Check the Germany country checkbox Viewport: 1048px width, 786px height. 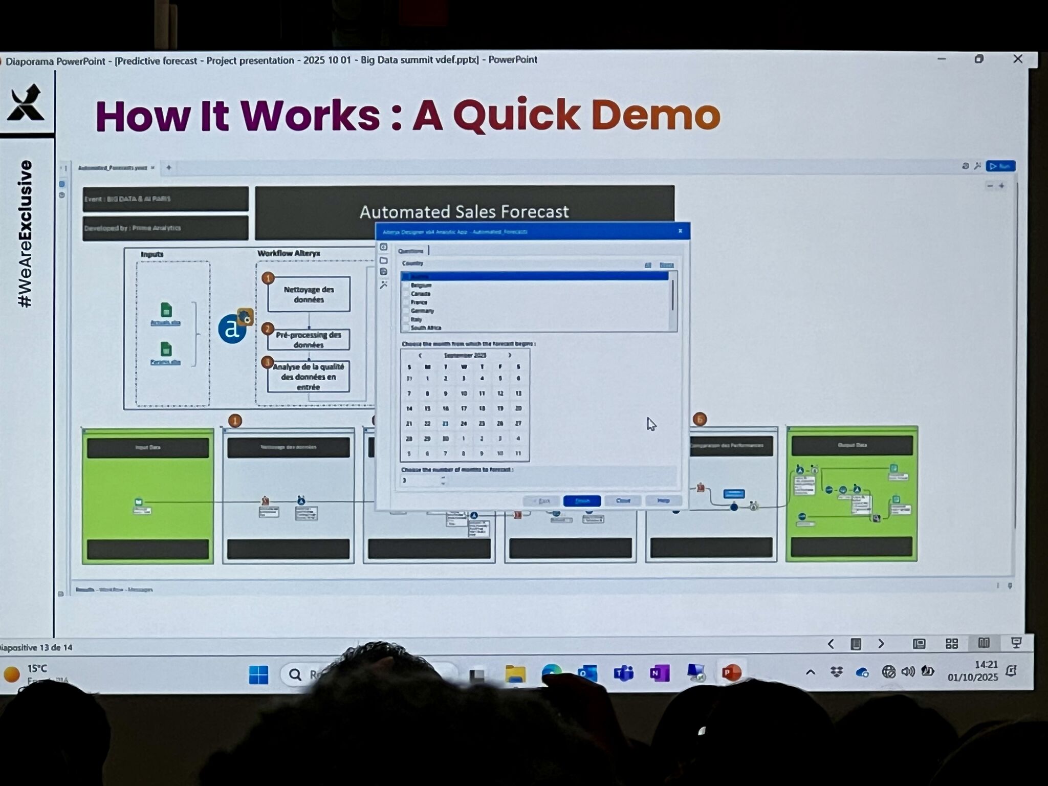click(406, 311)
